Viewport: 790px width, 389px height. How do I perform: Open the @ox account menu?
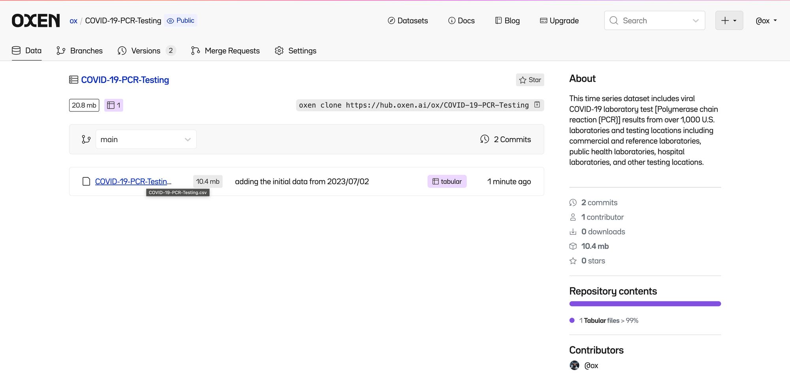766,21
